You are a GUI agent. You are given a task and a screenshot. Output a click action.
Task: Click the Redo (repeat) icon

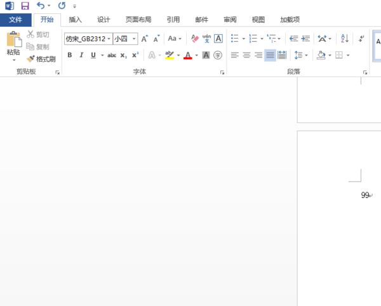coord(62,5)
